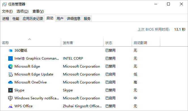Switch to the 进程 tab

pyautogui.click(x=6, y=19)
